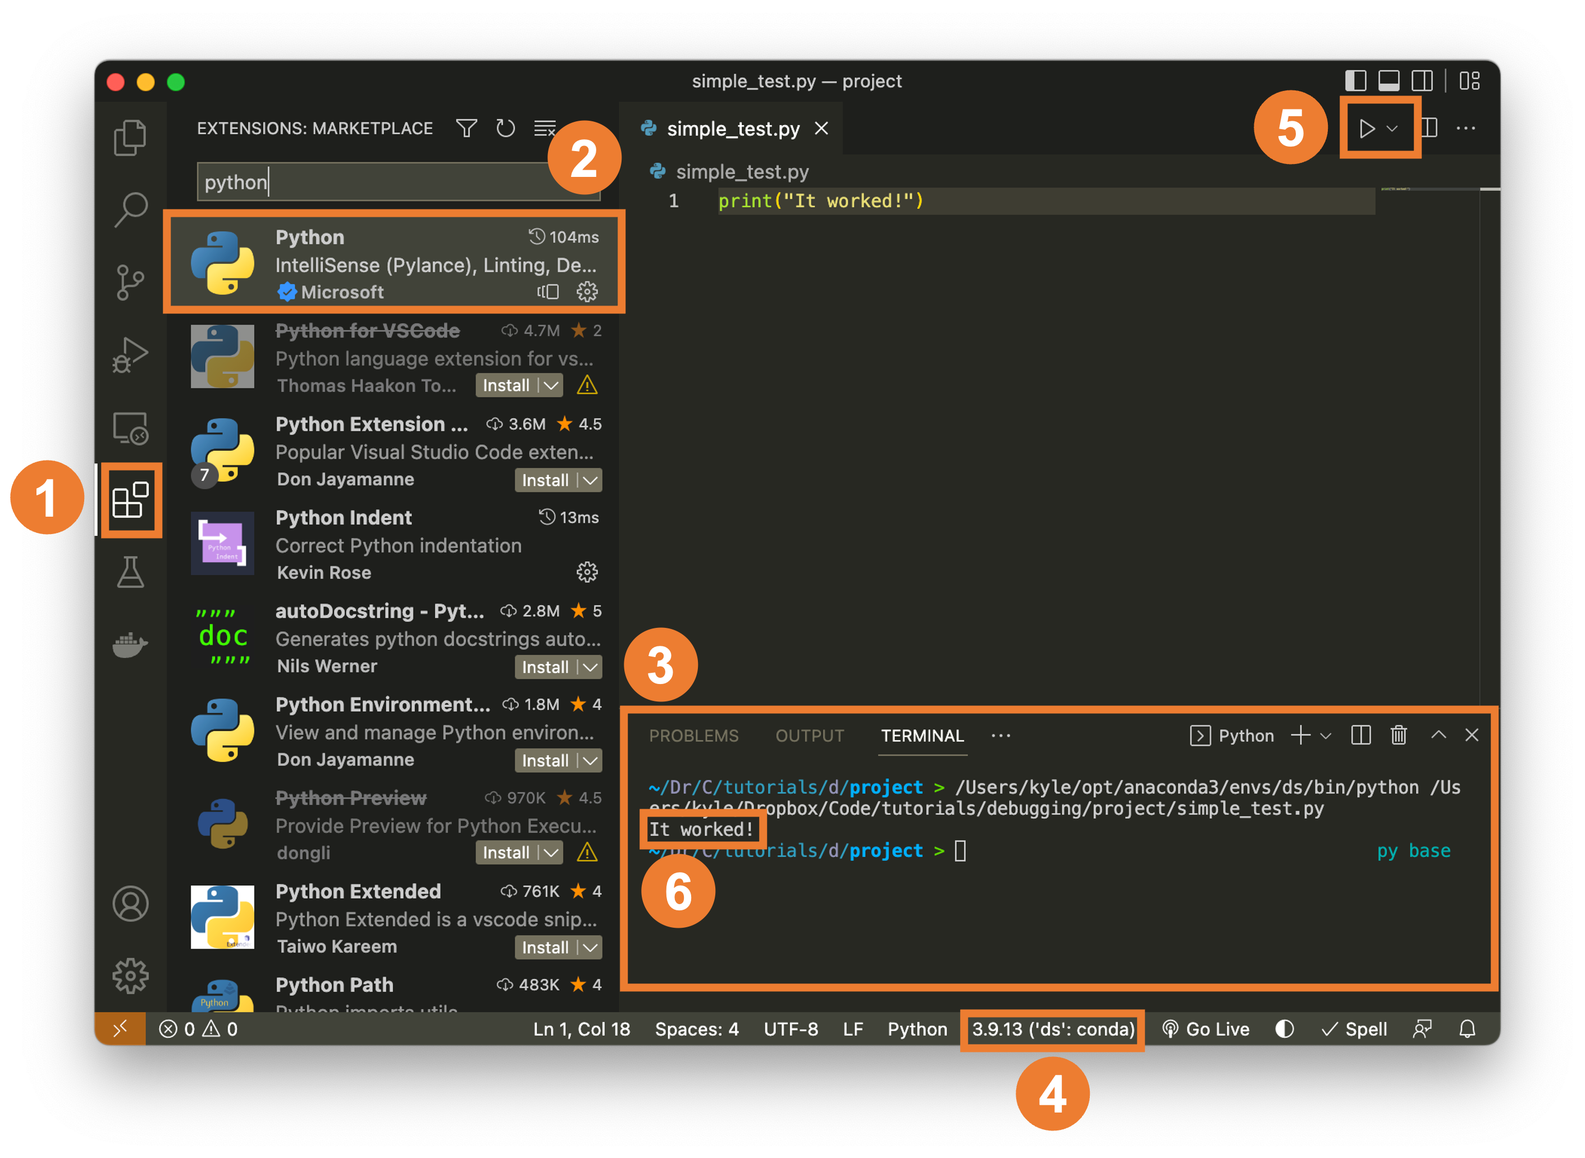Open the Remote Explorer view
This screenshot has height=1158, width=1585.
click(x=130, y=428)
